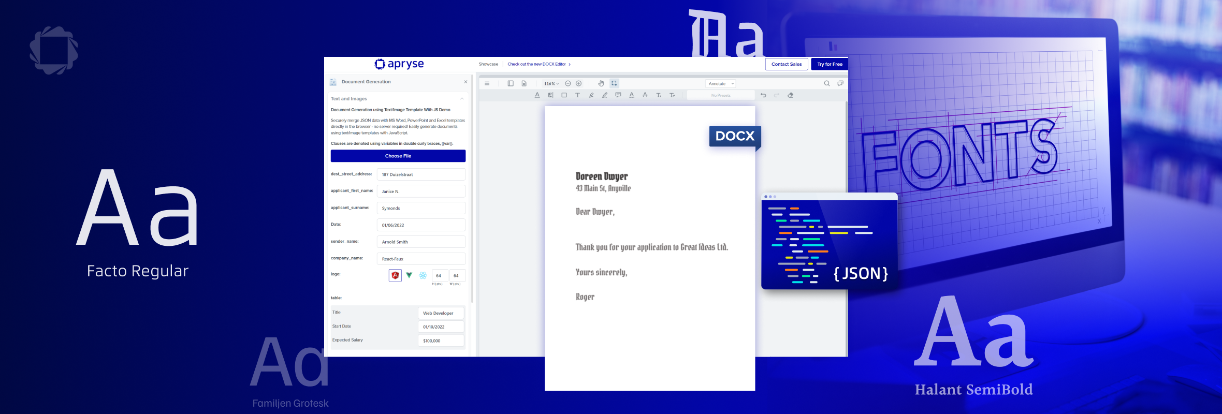The height and width of the screenshot is (414, 1222).
Task: Click the Apryse logo
Action: (x=399, y=64)
